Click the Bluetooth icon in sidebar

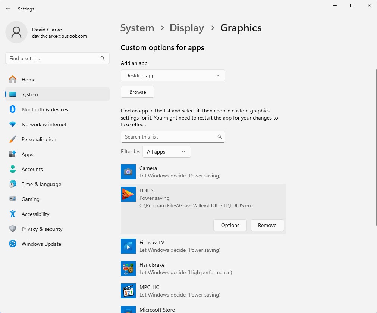tap(13, 109)
